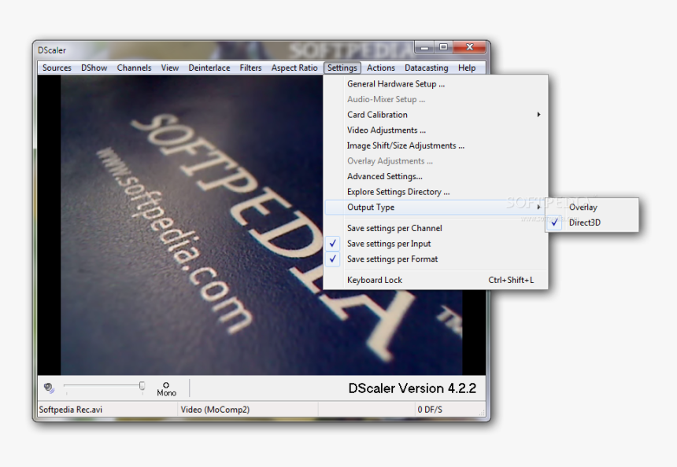Screen dimensions: 677x467
Task: Click Video (MoComp2) status entry
Action: (215, 410)
